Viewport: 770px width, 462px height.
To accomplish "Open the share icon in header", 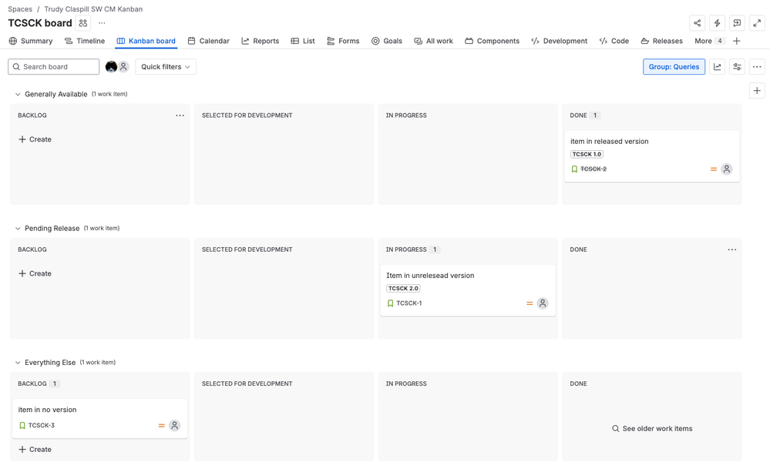I will [697, 23].
